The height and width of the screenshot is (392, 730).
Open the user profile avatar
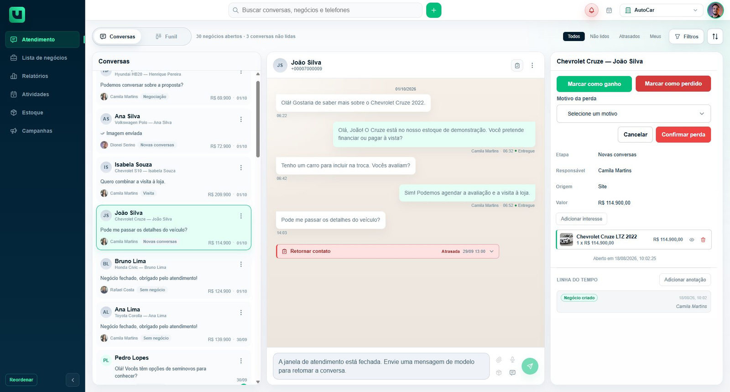tap(715, 10)
